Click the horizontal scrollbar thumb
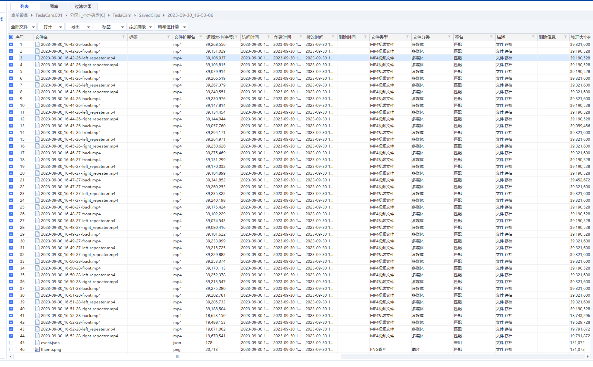 pos(177,357)
